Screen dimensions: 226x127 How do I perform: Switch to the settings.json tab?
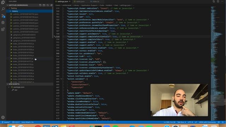pyautogui.click(x=63, y=1)
